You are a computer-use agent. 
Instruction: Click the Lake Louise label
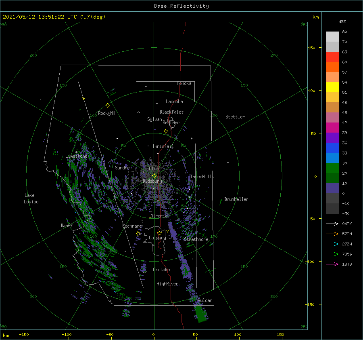(x=31, y=199)
